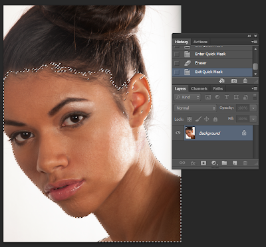The height and width of the screenshot is (247, 266).
Task: Switch to the Channels tab
Action: (x=199, y=88)
